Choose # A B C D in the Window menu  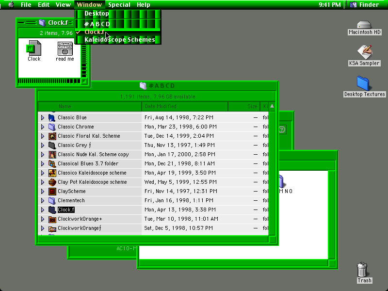click(x=118, y=24)
